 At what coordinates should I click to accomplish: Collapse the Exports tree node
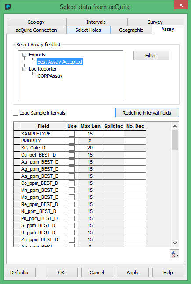(24, 55)
